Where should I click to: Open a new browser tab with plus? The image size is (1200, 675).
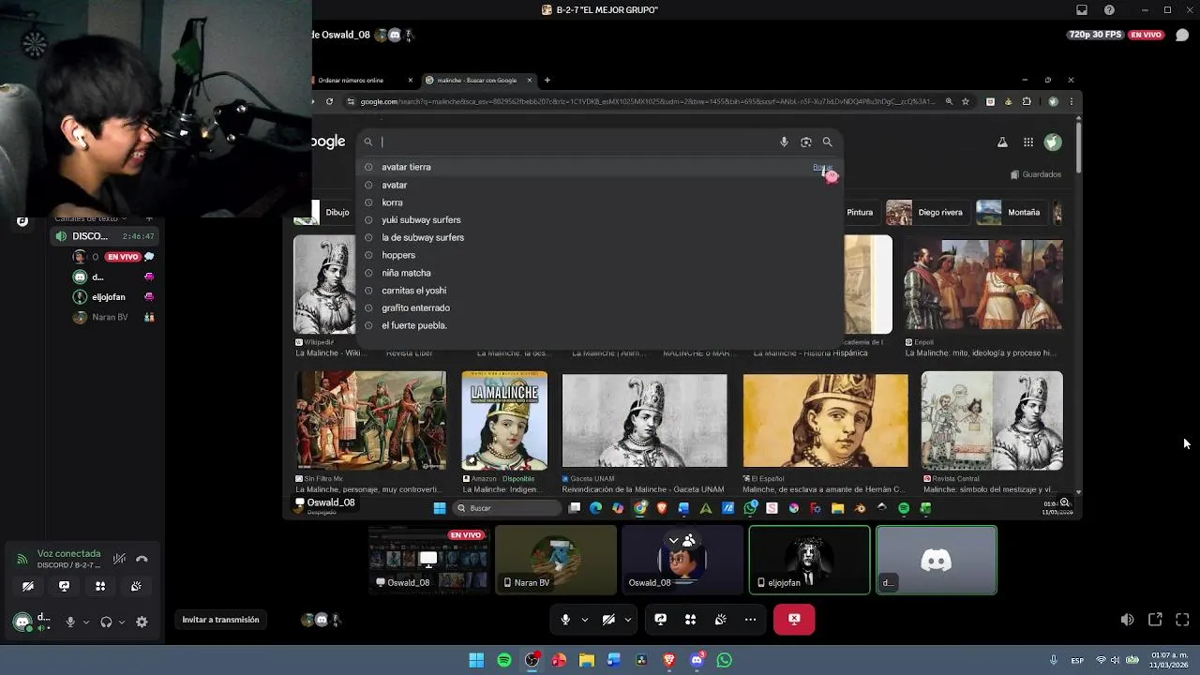[547, 80]
